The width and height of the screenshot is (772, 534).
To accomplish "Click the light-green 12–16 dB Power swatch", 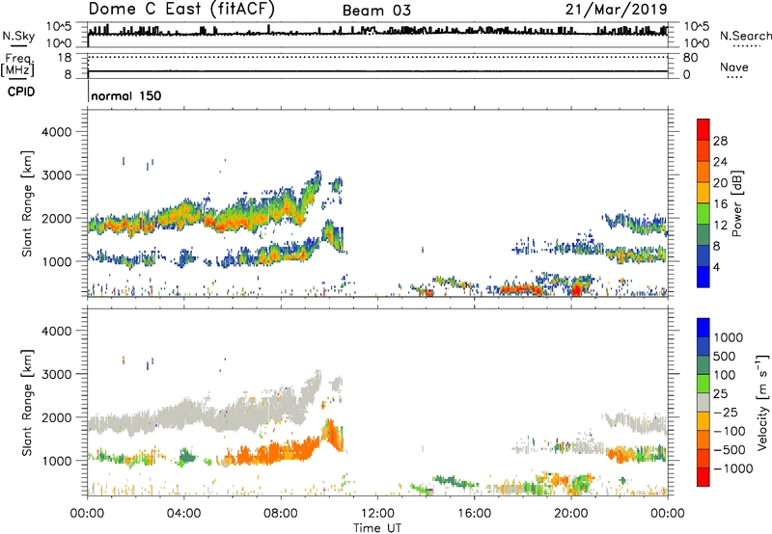I will pyautogui.click(x=703, y=213).
